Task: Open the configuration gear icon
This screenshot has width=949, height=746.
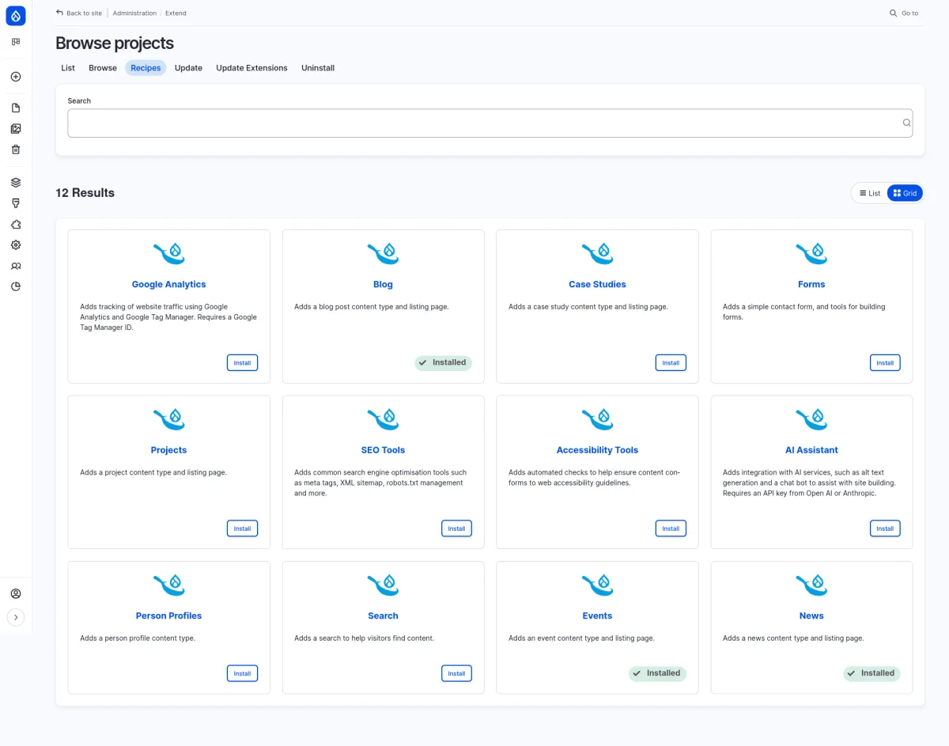Action: tap(16, 245)
